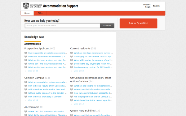Viewport: 186px width, 116px height.
Task: Click book icon beside 'Which faculties are located'
Action: tap(26, 89)
